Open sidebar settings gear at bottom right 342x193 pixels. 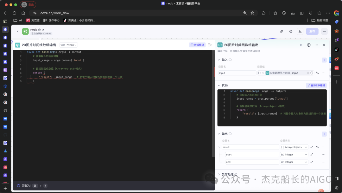point(337,188)
